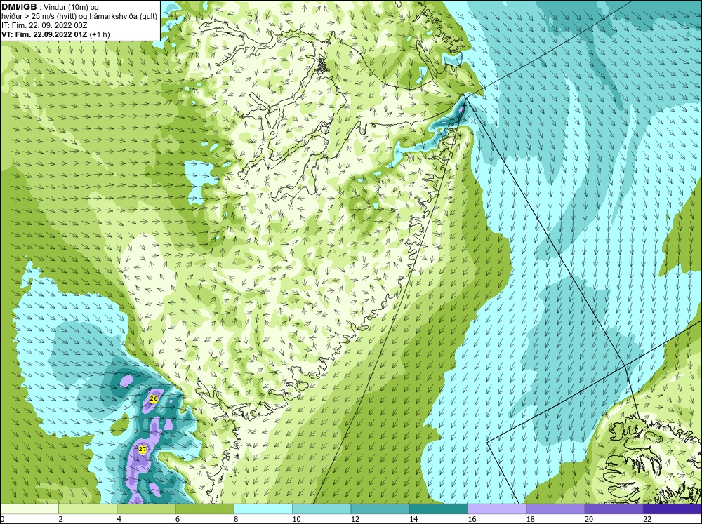Click the DMI/IGB title text
This screenshot has height=524, width=702.
(x=19, y=7)
